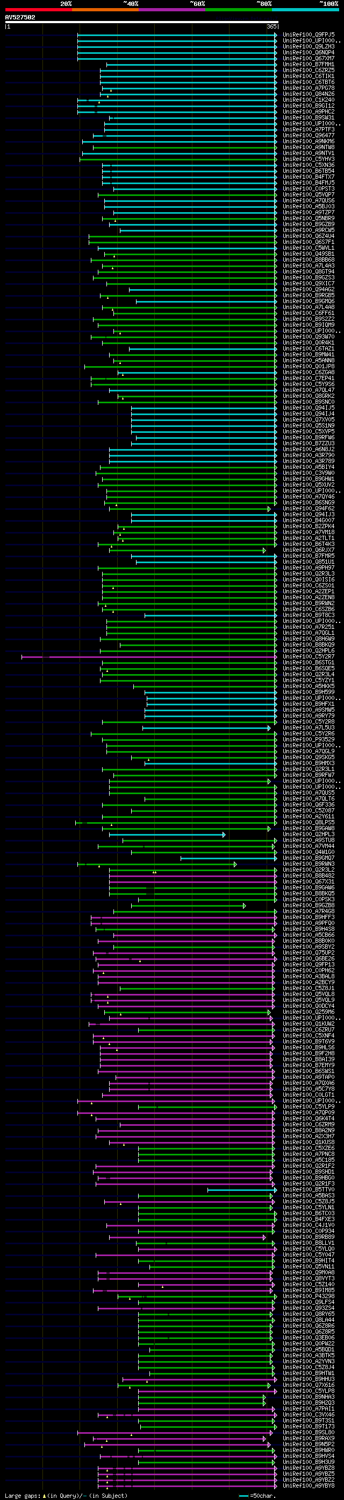The image size is (344, 1500).
Task: Click the 365 query end position marker
Action: coord(271,27)
